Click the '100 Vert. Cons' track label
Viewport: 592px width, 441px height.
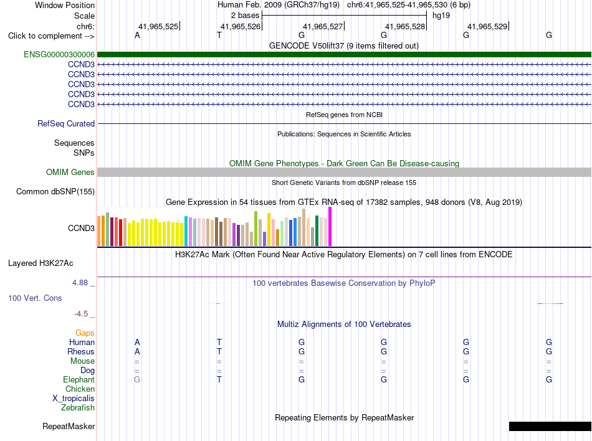click(35, 298)
